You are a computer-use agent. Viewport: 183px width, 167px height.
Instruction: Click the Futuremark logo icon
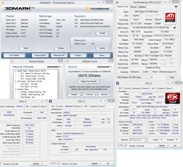87,9
